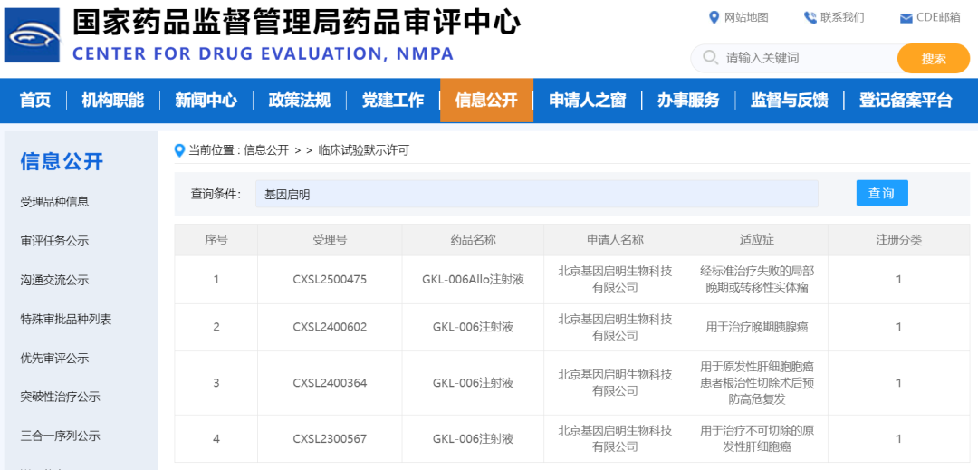
Task: Click acceptance number CXSL2300567
Action: [x=330, y=439]
